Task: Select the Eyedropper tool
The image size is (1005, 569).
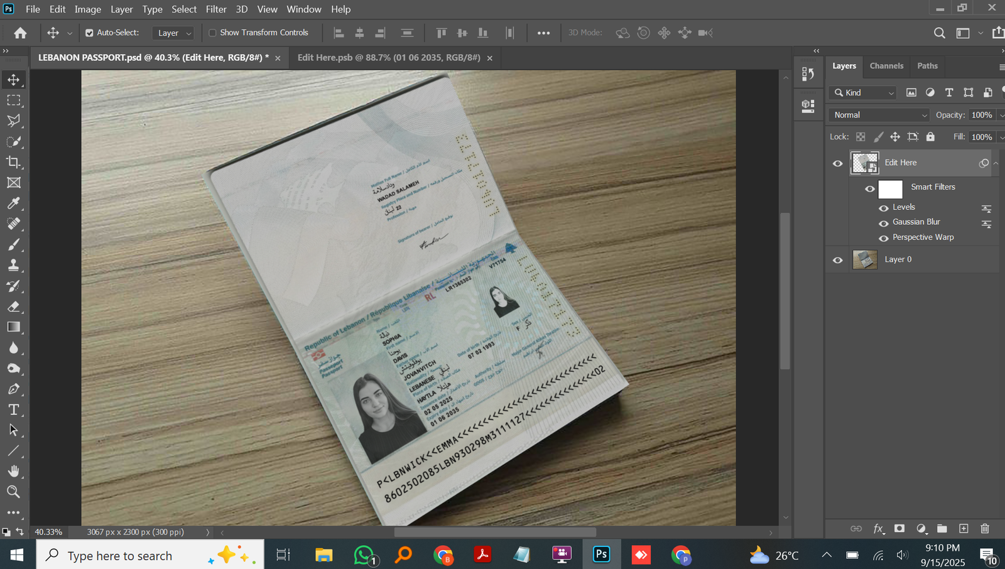Action: coord(13,203)
